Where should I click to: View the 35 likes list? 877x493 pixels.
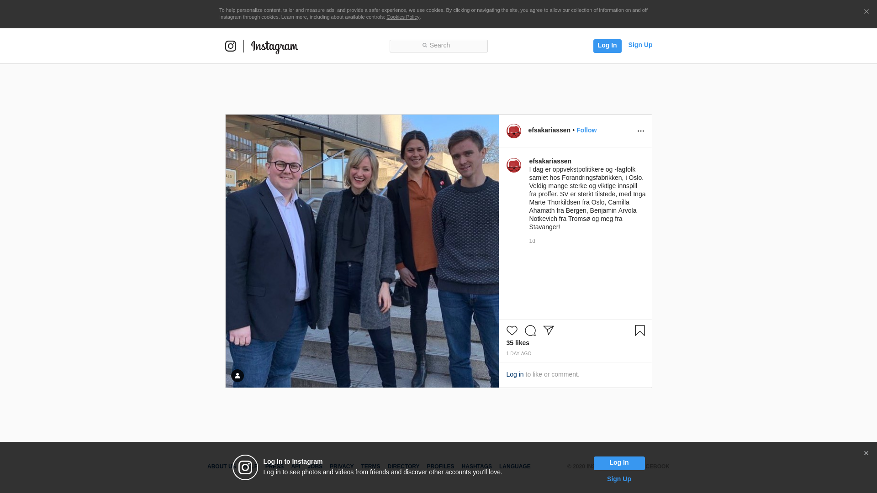click(518, 343)
